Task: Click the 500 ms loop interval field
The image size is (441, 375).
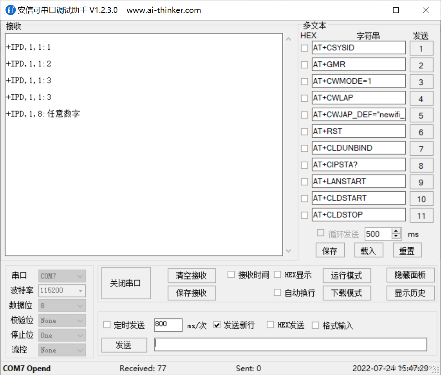Action: pyautogui.click(x=378, y=234)
